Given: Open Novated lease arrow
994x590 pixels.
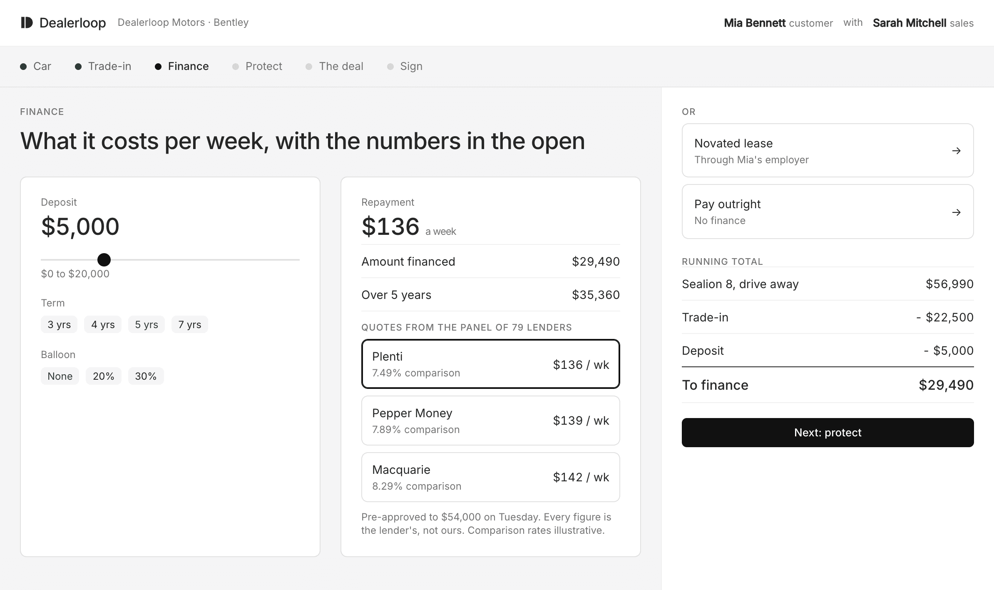Looking at the screenshot, I should 956,151.
